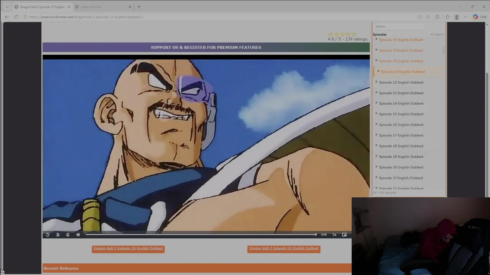The height and width of the screenshot is (275, 490).
Task: Select the Dragon Ball Z Episode 21 tab
Action: click(x=42, y=6)
